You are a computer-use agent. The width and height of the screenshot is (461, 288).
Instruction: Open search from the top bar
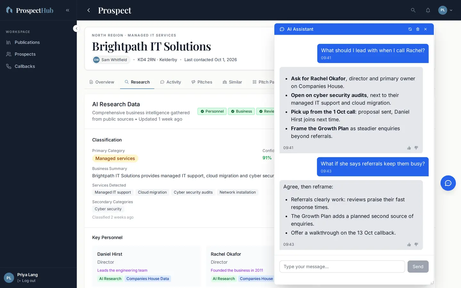coord(413,10)
